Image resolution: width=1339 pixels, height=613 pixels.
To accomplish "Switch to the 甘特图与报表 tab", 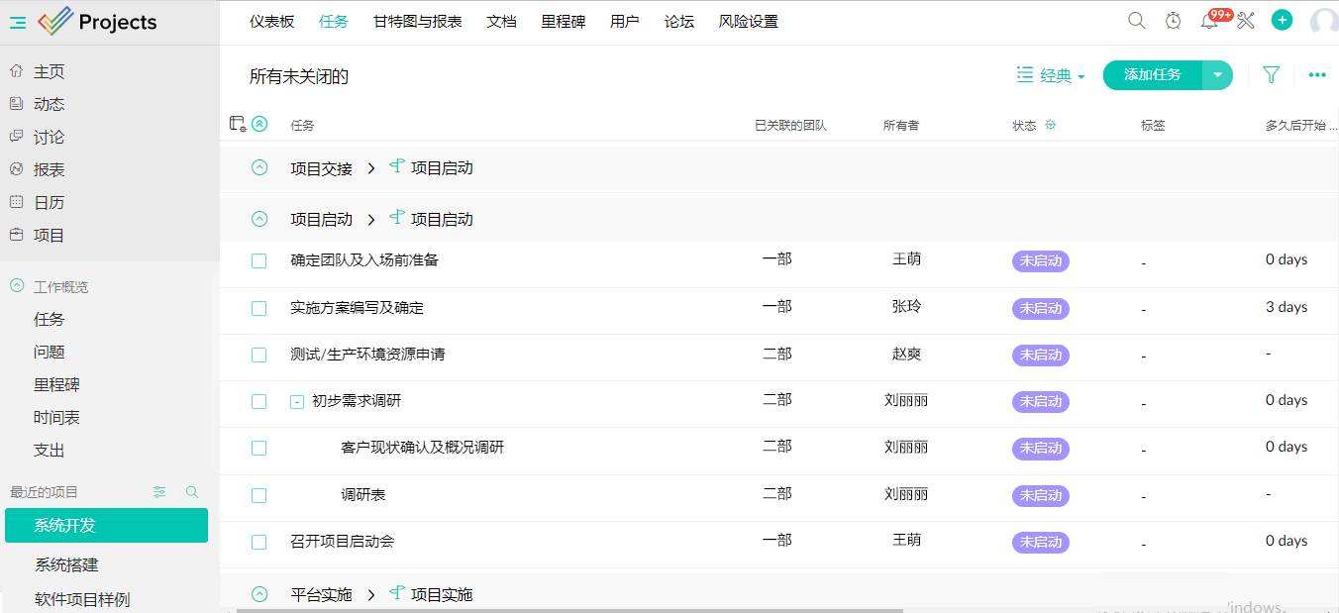I will [417, 22].
